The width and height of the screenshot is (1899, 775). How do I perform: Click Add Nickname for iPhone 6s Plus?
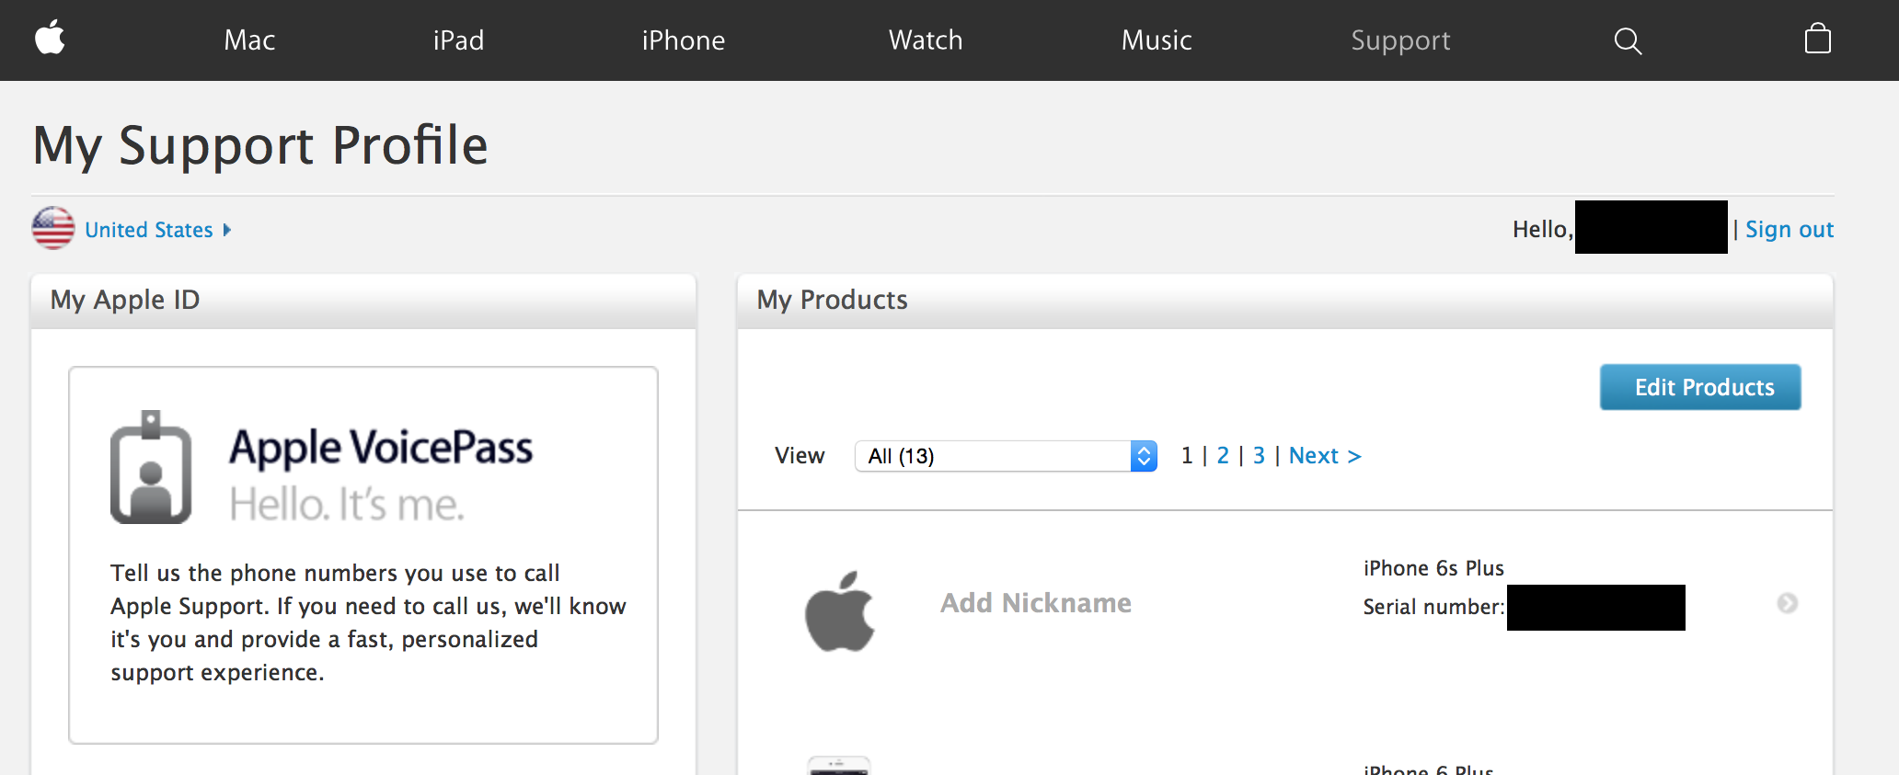[1036, 603]
